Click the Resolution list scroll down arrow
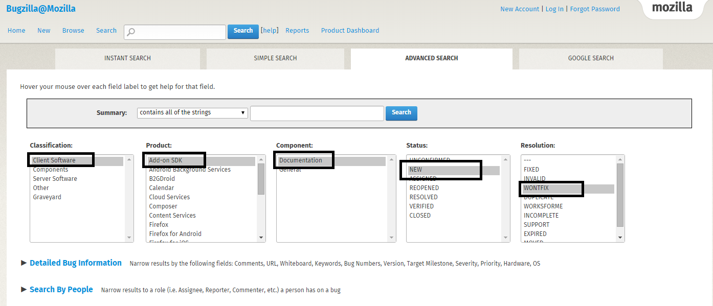713x306 pixels. click(x=620, y=238)
